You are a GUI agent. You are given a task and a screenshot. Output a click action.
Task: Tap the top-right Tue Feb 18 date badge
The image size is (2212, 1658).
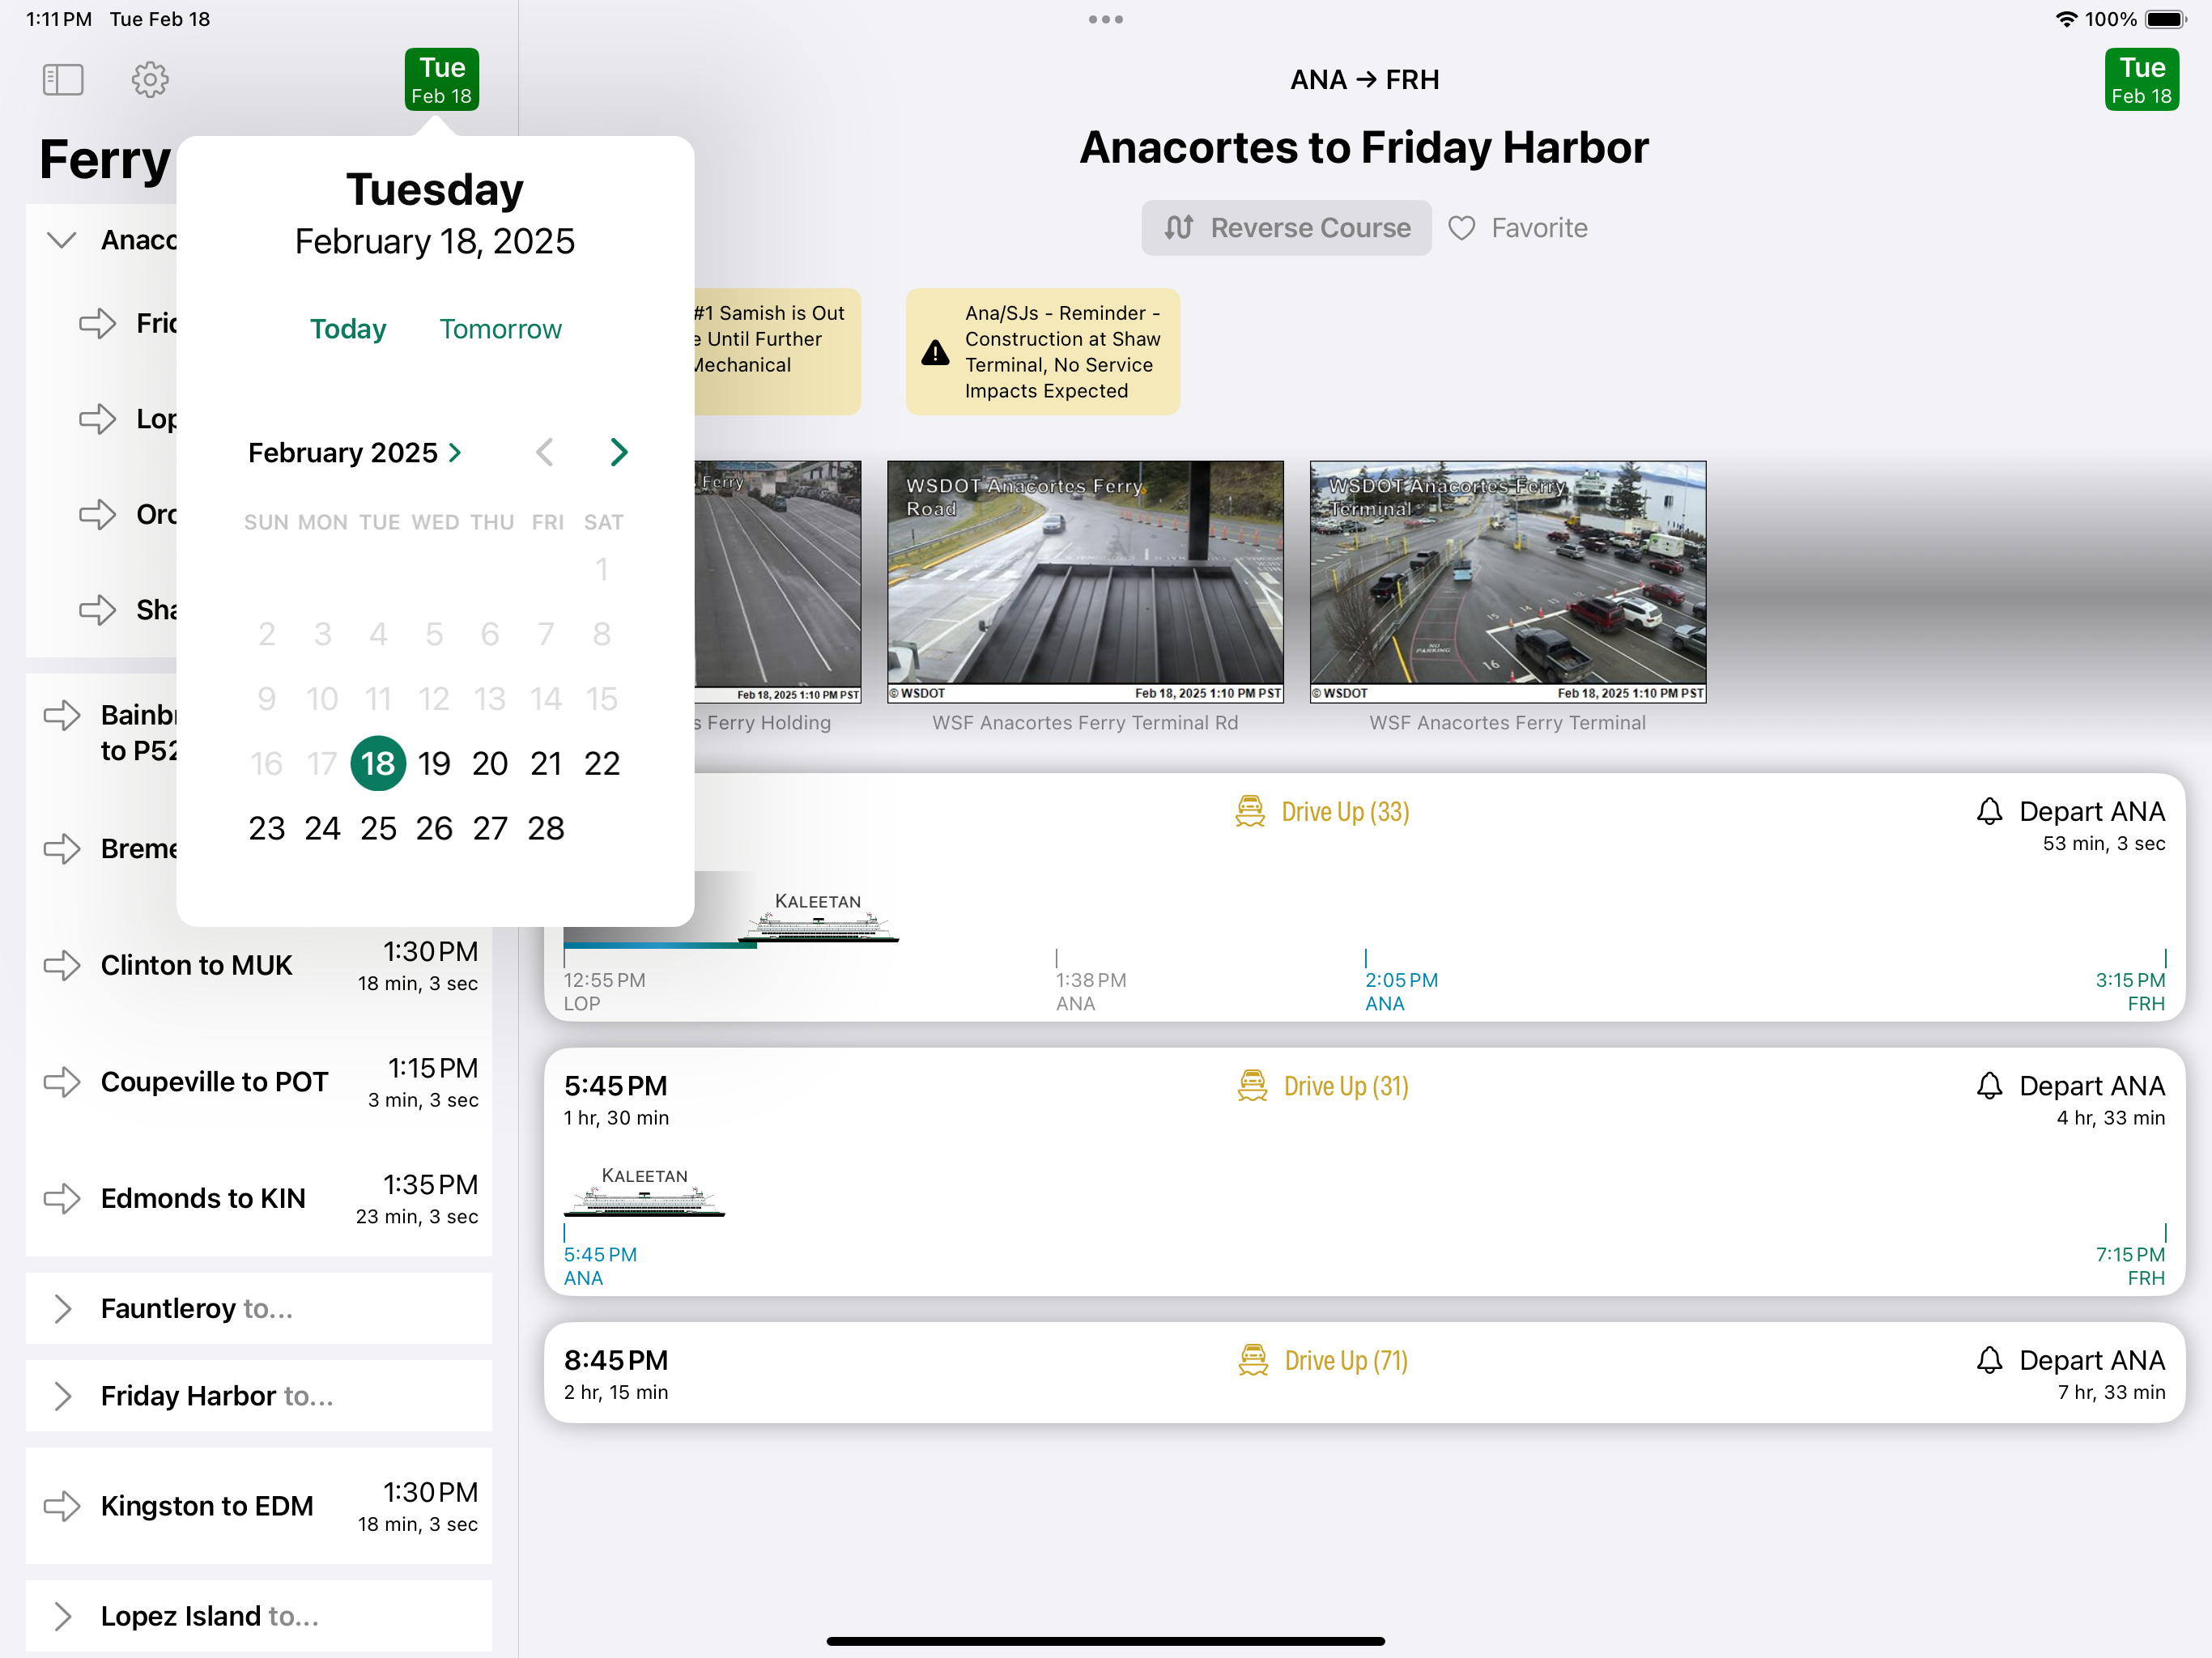[2141, 80]
